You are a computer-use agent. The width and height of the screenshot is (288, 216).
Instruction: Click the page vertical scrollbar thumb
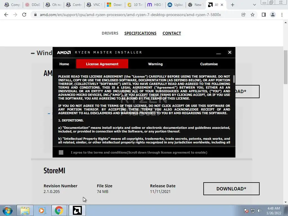[x=286, y=67]
